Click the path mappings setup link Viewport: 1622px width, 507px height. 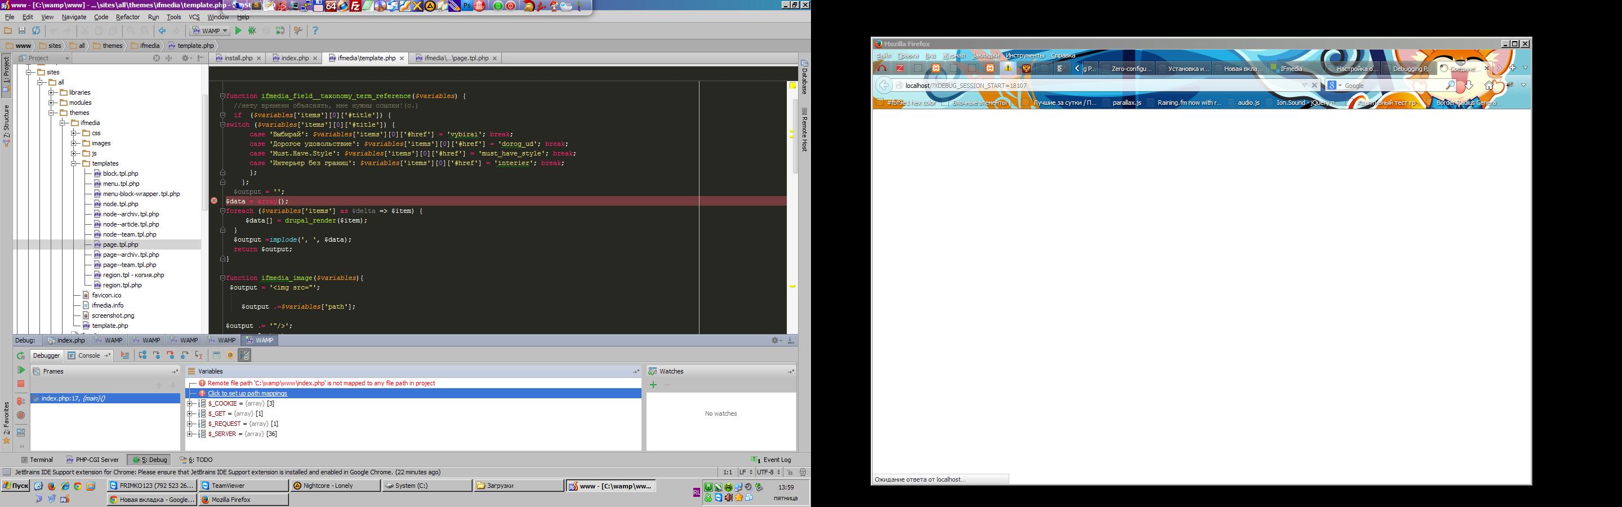click(247, 394)
